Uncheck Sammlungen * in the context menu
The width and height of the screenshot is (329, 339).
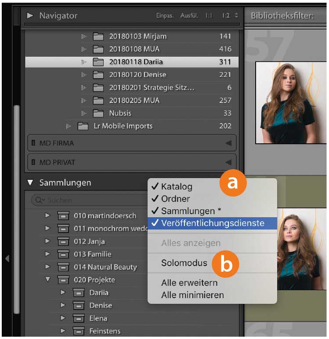(212, 211)
